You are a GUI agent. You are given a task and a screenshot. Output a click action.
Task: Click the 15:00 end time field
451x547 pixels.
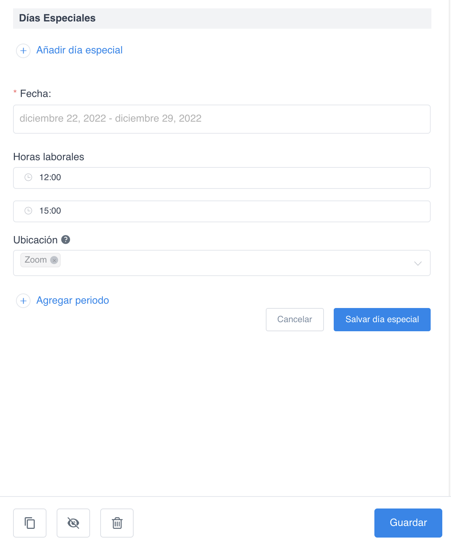tap(222, 211)
